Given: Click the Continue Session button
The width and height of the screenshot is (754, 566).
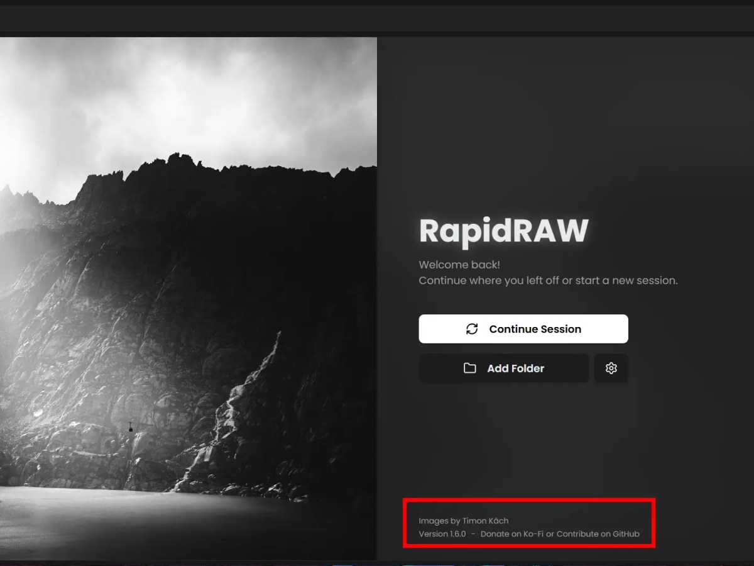Looking at the screenshot, I should pos(523,329).
